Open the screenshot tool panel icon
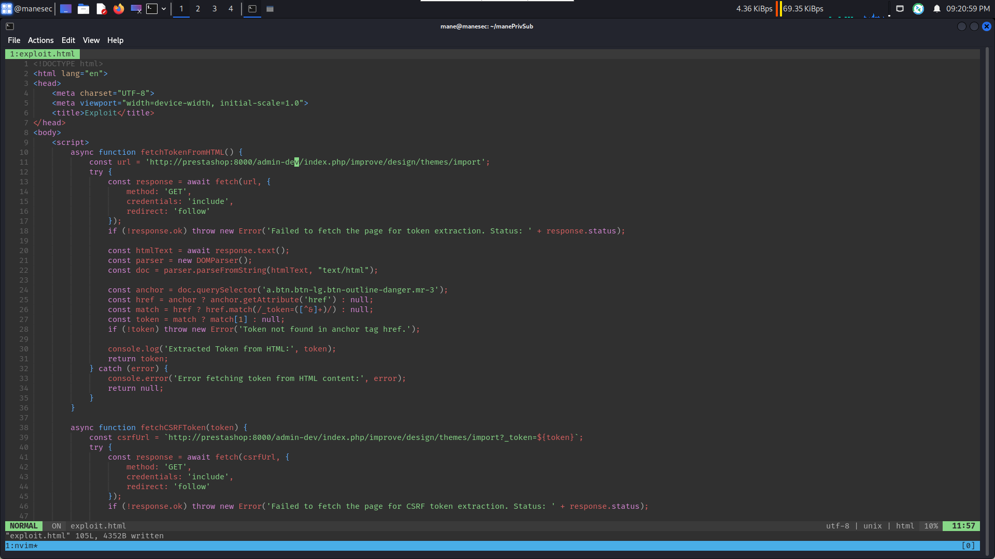The width and height of the screenshot is (995, 559). 136,9
